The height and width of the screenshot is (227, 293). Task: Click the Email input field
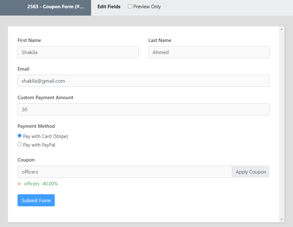click(x=144, y=81)
